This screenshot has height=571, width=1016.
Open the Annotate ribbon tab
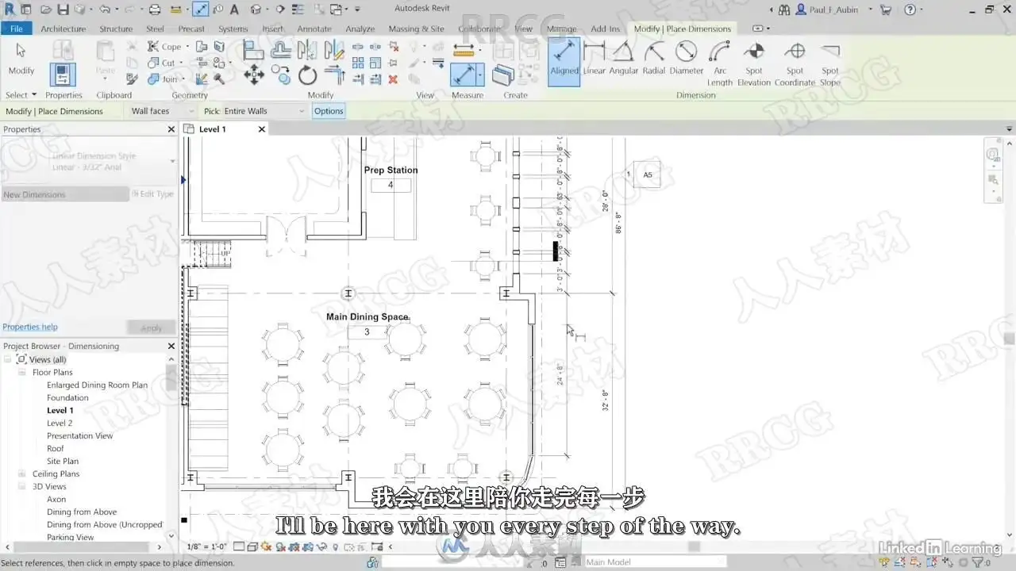pyautogui.click(x=314, y=29)
